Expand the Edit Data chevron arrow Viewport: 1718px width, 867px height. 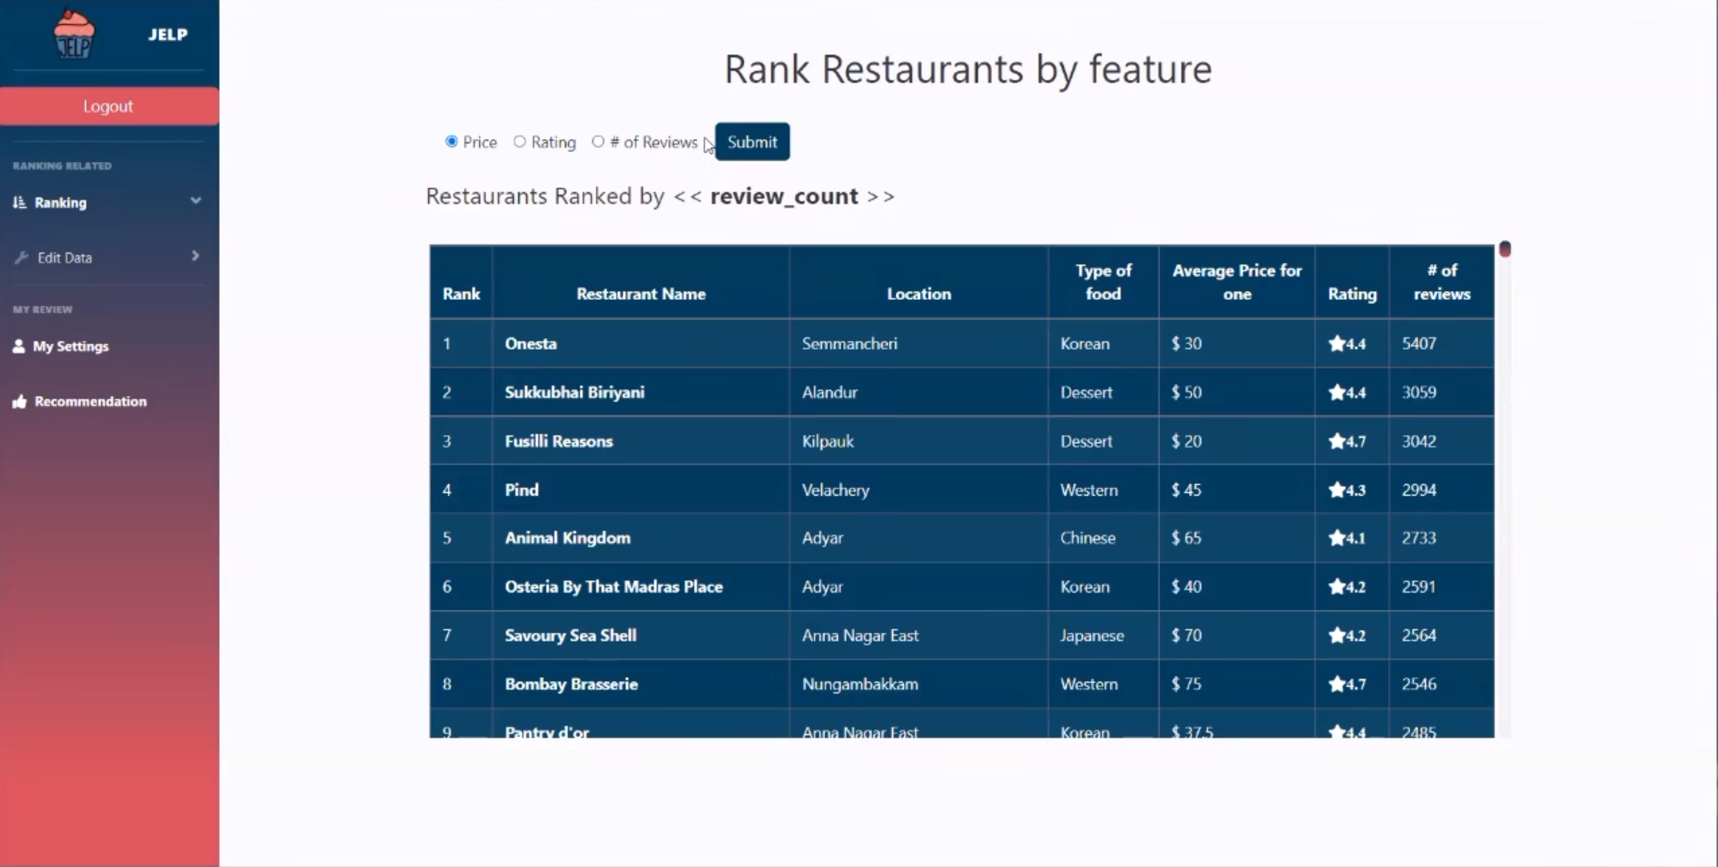tap(196, 256)
